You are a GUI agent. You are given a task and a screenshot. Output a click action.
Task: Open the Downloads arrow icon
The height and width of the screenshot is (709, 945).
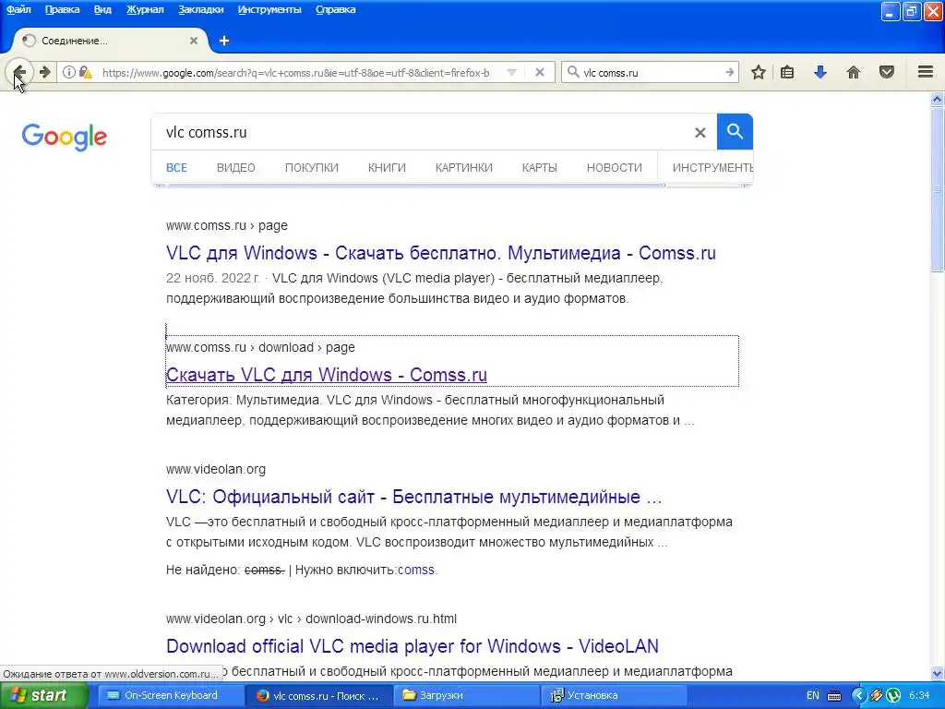pos(820,72)
